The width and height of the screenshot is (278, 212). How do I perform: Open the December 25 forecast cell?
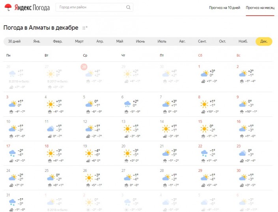click(x=61, y=178)
